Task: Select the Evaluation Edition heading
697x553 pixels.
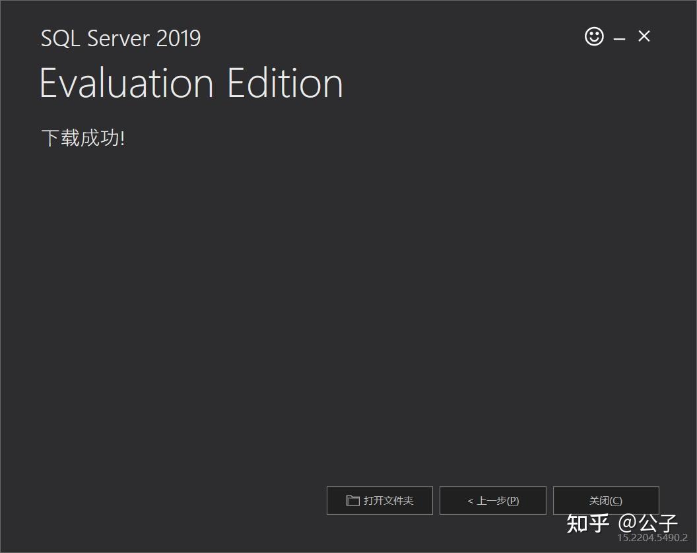Action: point(191,82)
